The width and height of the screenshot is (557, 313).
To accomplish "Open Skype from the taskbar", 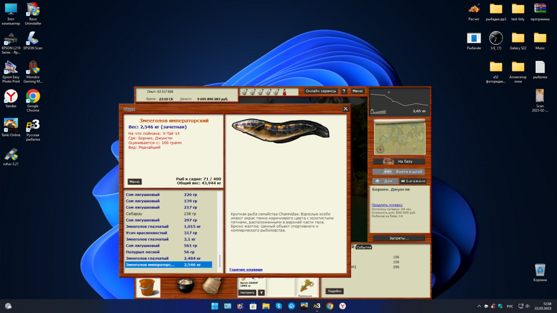I will [x=278, y=306].
